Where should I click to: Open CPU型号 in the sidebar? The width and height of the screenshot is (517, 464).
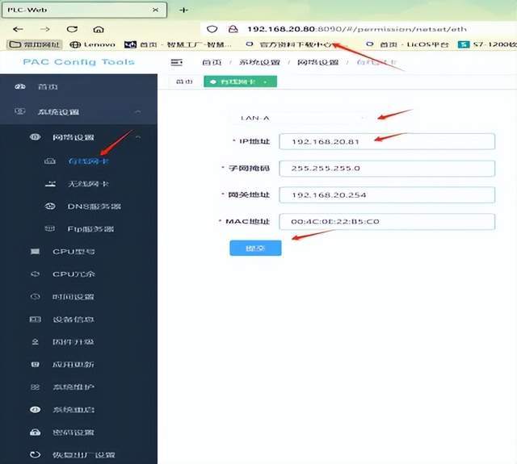coord(74,252)
